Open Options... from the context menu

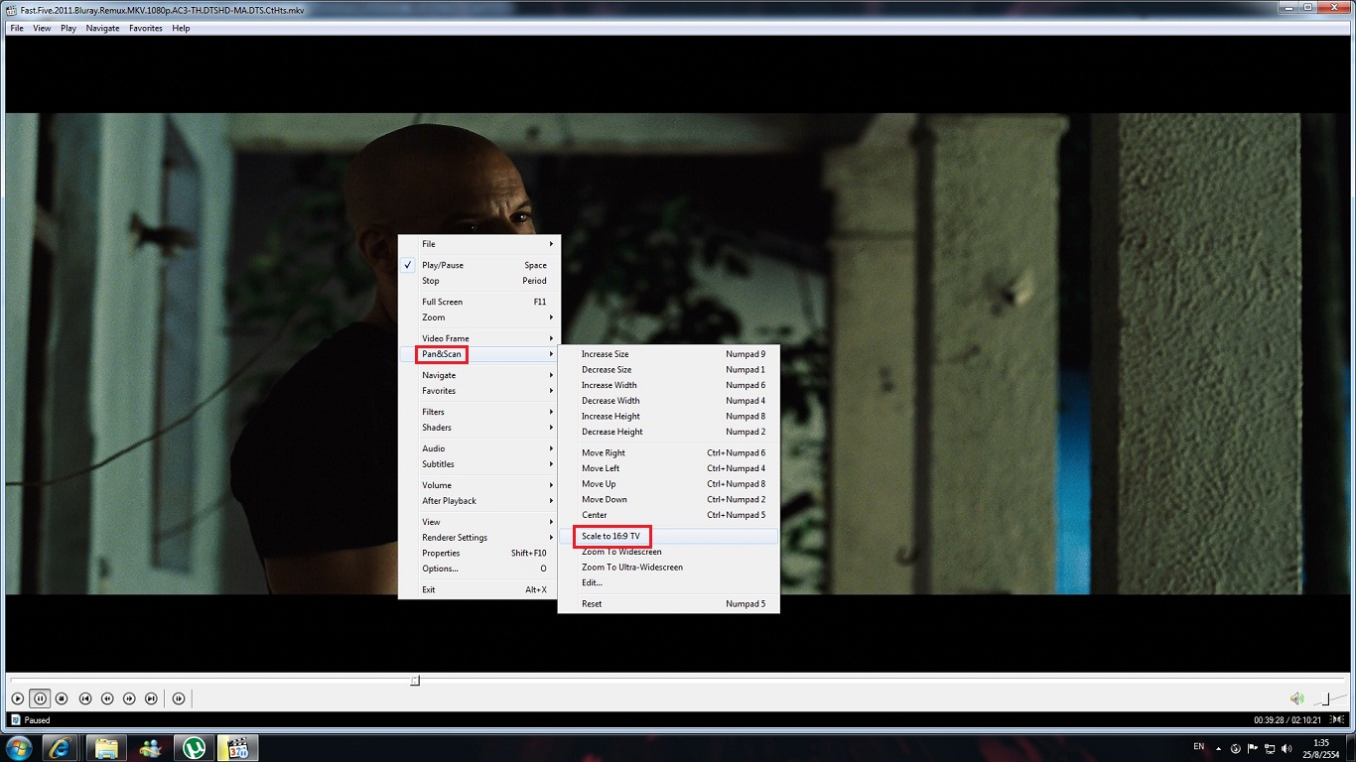coord(479,569)
